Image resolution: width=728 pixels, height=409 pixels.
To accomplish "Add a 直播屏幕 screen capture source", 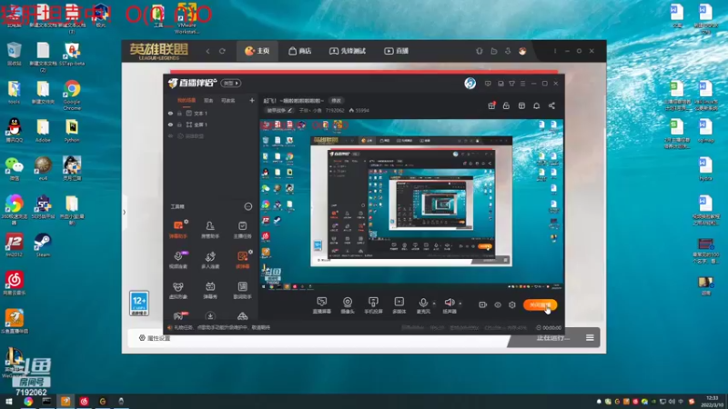I will [x=322, y=305].
